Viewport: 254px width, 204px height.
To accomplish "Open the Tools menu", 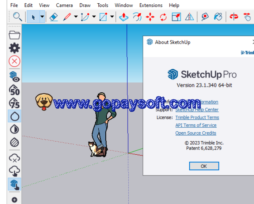I will pos(103,5).
